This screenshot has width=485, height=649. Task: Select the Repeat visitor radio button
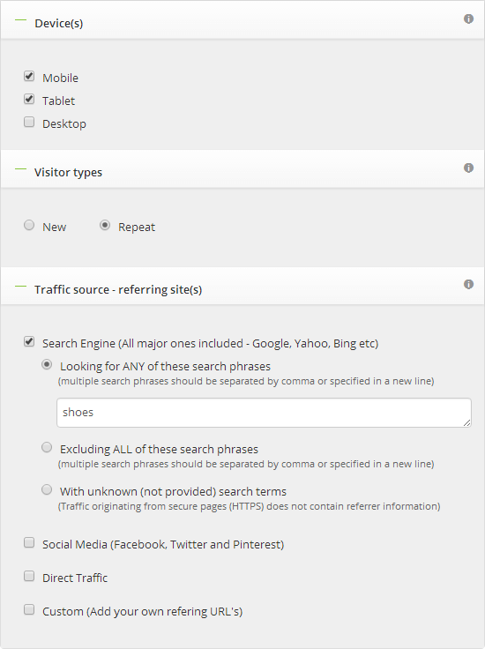point(105,225)
